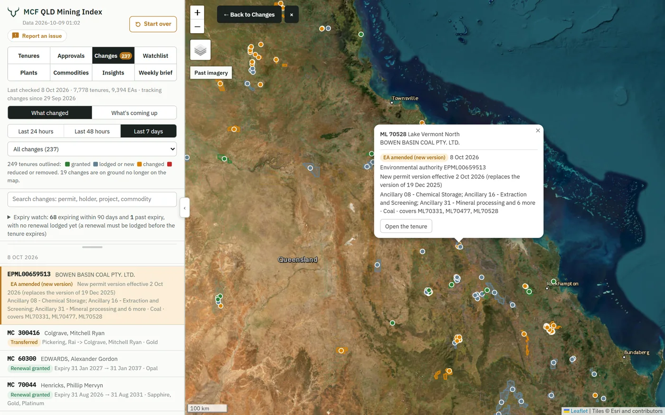This screenshot has width=665, height=415.
Task: Expand the Expiry watch disclosure triangle
Action: coord(9,217)
